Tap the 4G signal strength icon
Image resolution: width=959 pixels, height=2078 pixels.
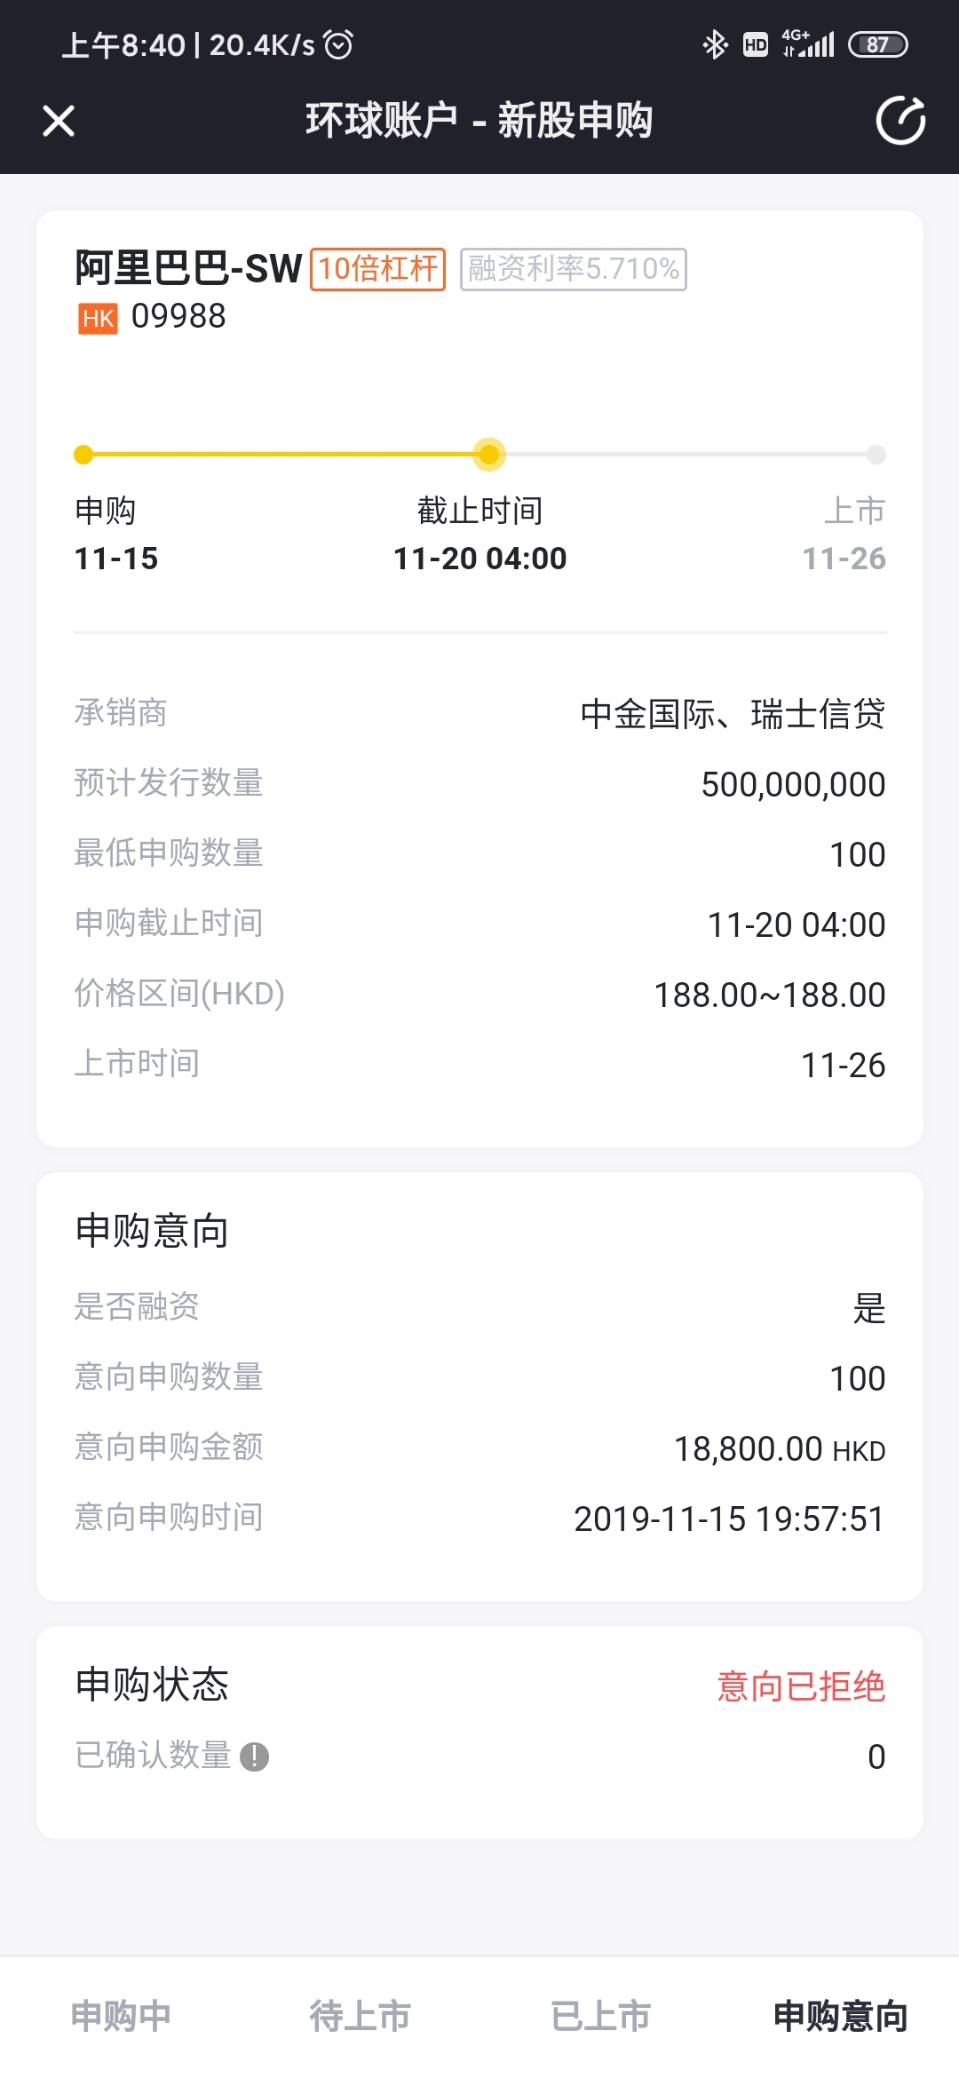tap(808, 44)
